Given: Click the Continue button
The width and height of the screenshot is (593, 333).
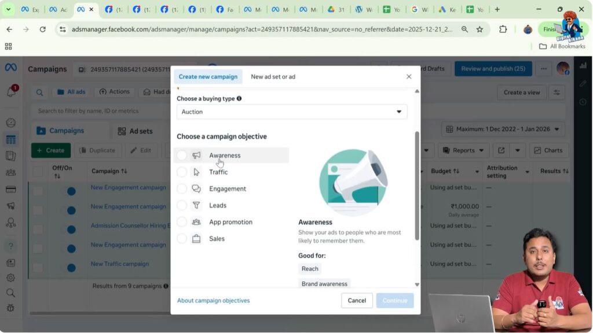Looking at the screenshot, I should click(395, 301).
